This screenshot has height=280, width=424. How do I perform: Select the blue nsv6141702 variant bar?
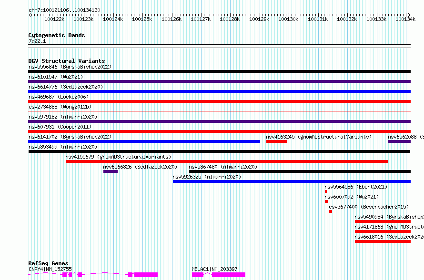144,141
